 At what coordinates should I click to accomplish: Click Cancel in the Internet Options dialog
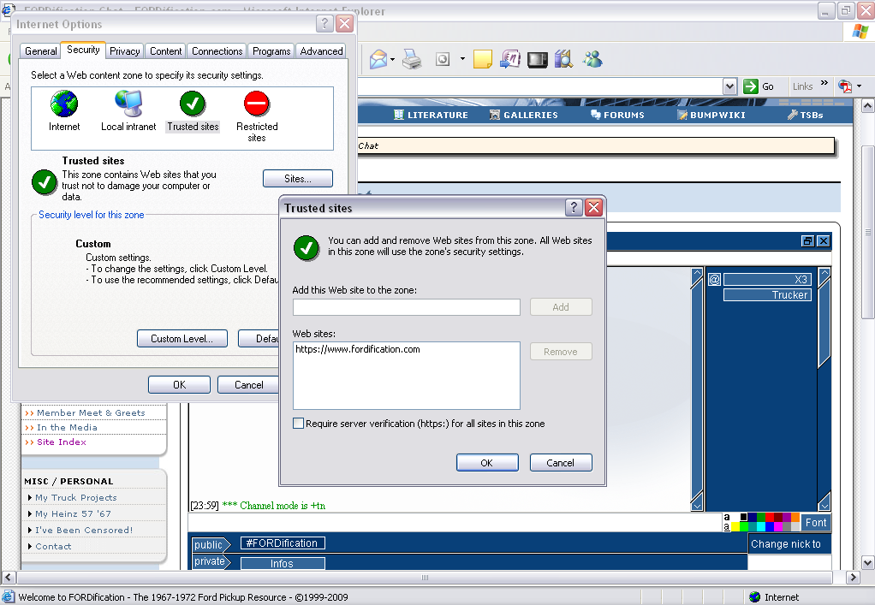(x=248, y=385)
